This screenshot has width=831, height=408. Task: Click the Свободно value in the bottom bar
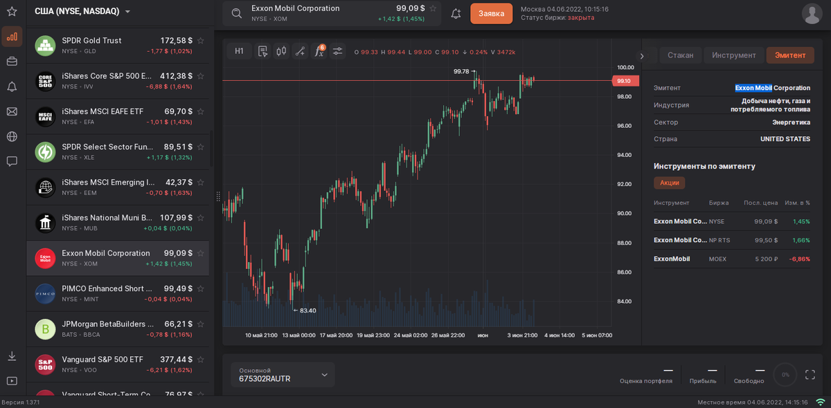(760, 371)
